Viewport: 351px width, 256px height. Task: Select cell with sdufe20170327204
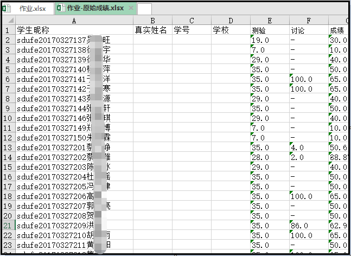point(74,177)
